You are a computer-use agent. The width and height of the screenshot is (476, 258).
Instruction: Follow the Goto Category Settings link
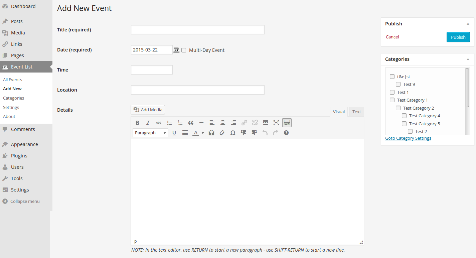(x=408, y=138)
